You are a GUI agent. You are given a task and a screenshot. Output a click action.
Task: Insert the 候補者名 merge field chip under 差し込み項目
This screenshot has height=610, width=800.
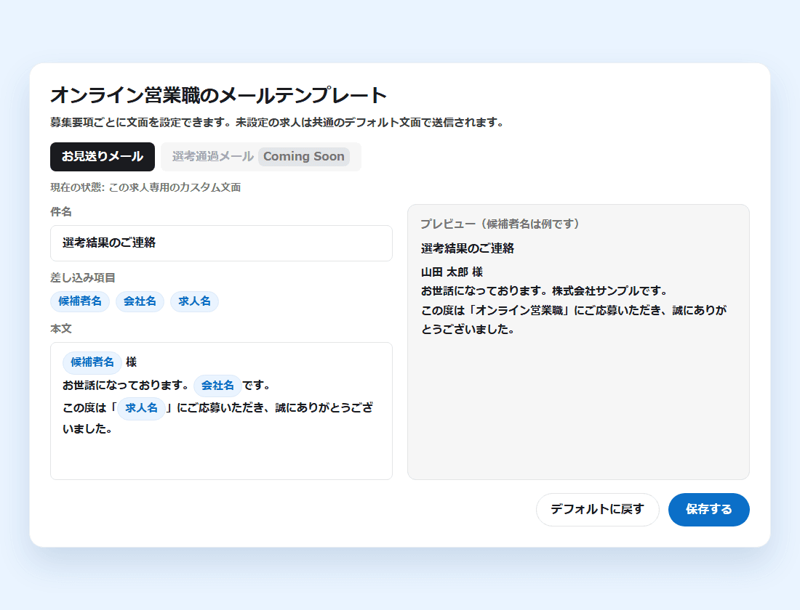79,301
